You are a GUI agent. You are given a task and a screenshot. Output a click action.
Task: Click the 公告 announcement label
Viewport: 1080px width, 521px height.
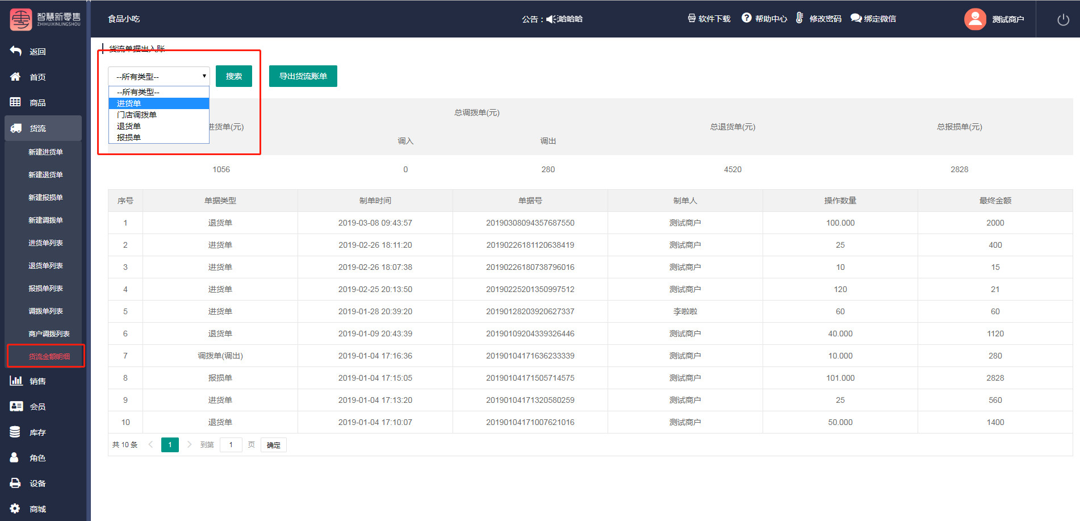tap(533, 19)
